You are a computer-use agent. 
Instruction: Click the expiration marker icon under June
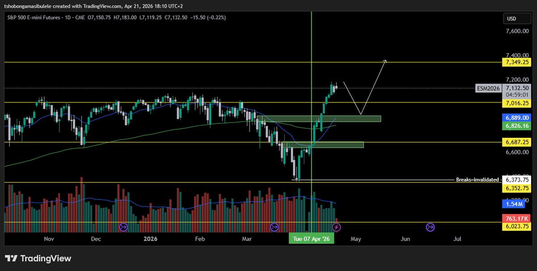(430, 227)
